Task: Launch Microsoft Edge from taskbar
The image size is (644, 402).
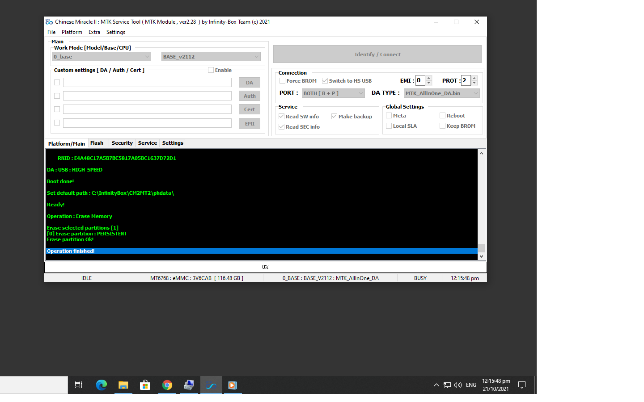Action: coord(102,385)
